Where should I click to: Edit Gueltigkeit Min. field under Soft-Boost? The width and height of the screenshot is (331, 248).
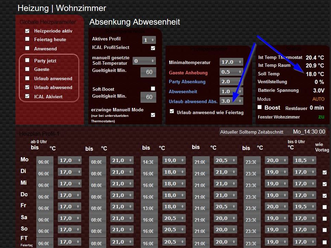click(148, 97)
